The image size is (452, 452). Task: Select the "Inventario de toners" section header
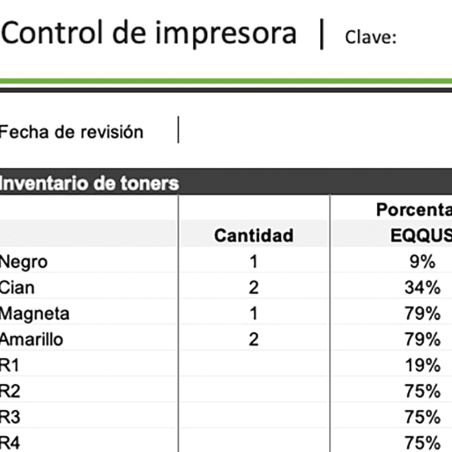click(x=89, y=183)
